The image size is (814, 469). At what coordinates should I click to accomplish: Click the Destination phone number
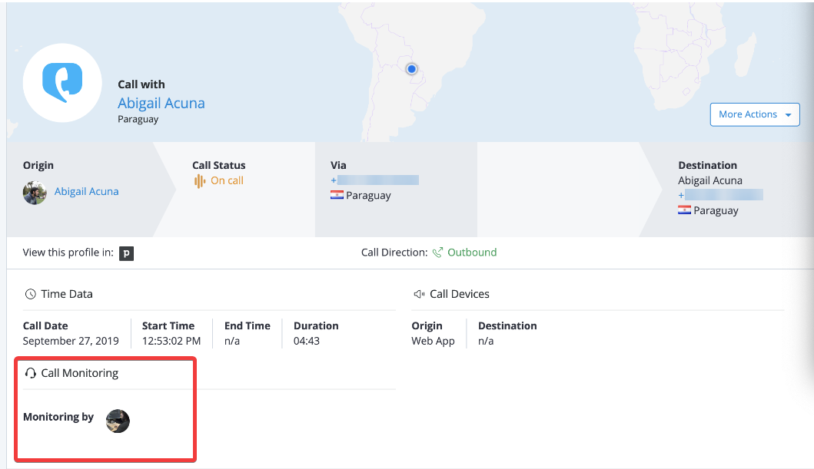coord(721,195)
